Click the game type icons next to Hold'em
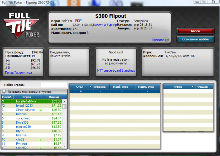The width and height of the screenshot is (220, 156). pos(79,21)
